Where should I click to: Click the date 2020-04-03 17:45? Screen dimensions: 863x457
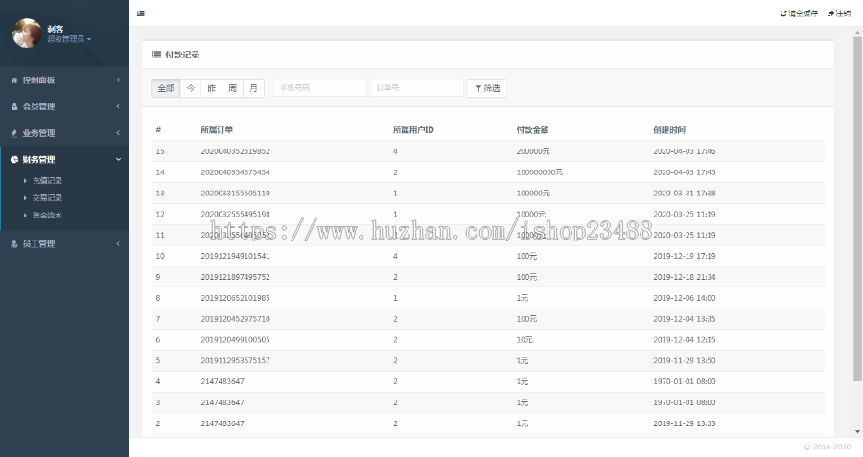coord(684,172)
